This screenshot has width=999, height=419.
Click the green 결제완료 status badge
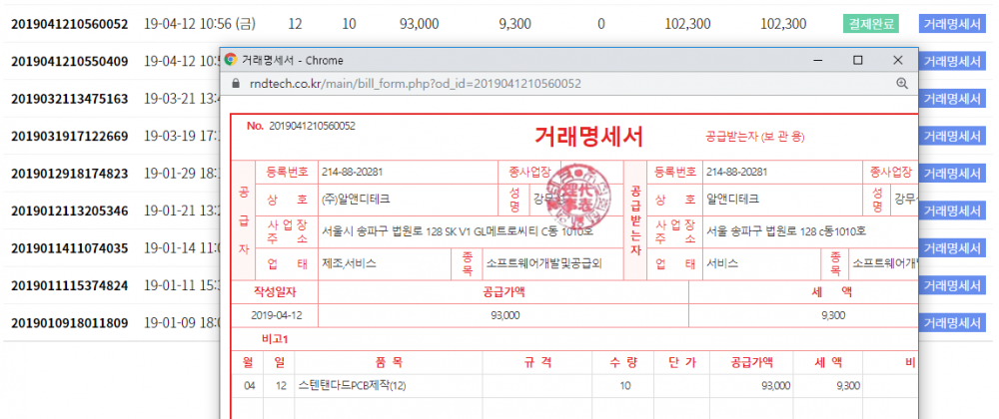(x=870, y=24)
